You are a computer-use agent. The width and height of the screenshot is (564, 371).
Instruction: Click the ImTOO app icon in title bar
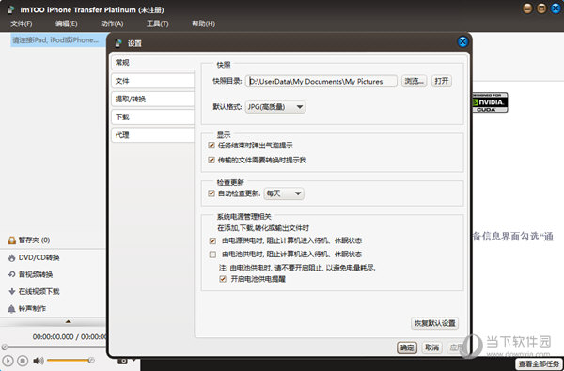tap(11, 9)
